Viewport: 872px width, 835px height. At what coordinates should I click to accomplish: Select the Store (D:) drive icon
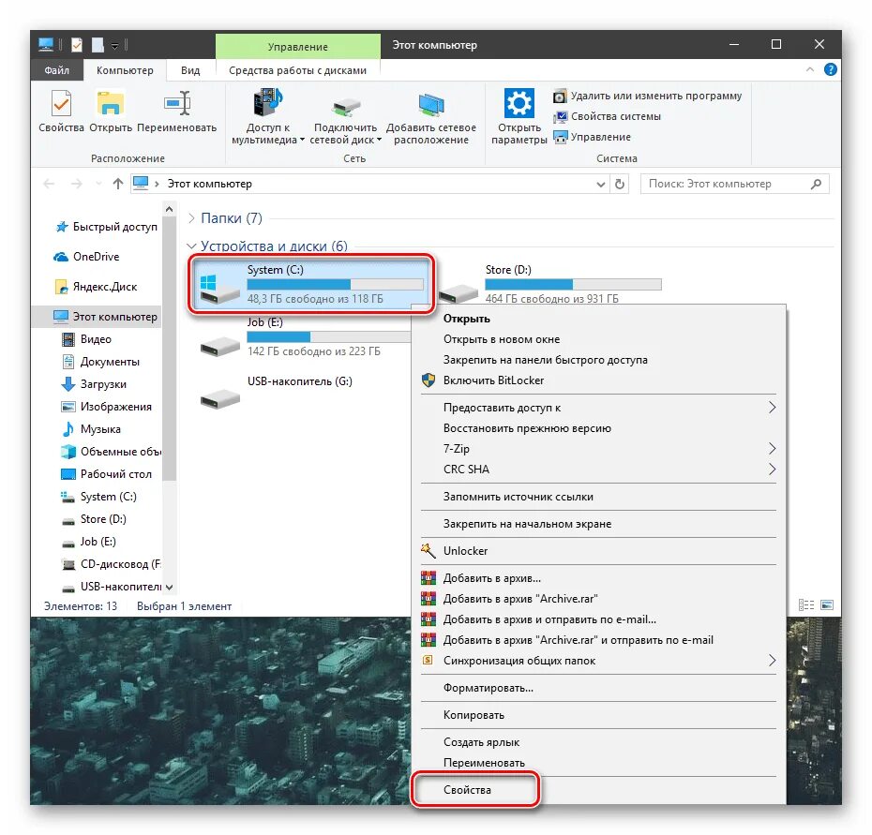pyautogui.click(x=459, y=293)
